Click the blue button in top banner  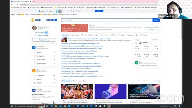click(x=99, y=11)
